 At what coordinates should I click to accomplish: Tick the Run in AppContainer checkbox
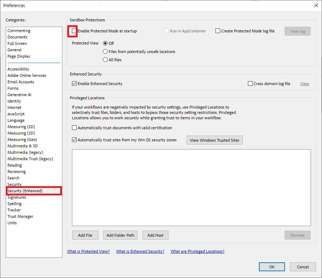click(166, 31)
